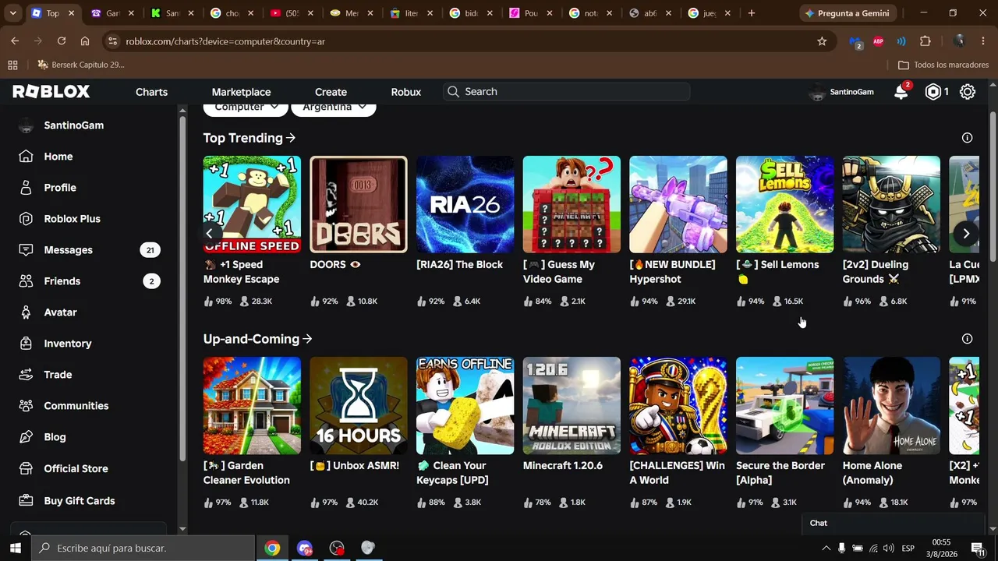Expand Chrome tab search dropdown

point(13,13)
